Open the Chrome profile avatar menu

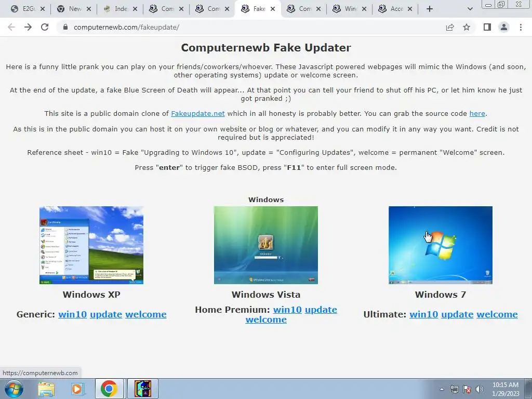click(504, 27)
